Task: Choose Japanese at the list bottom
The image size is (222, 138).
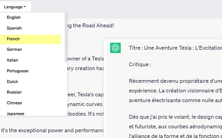Action: click(x=16, y=113)
